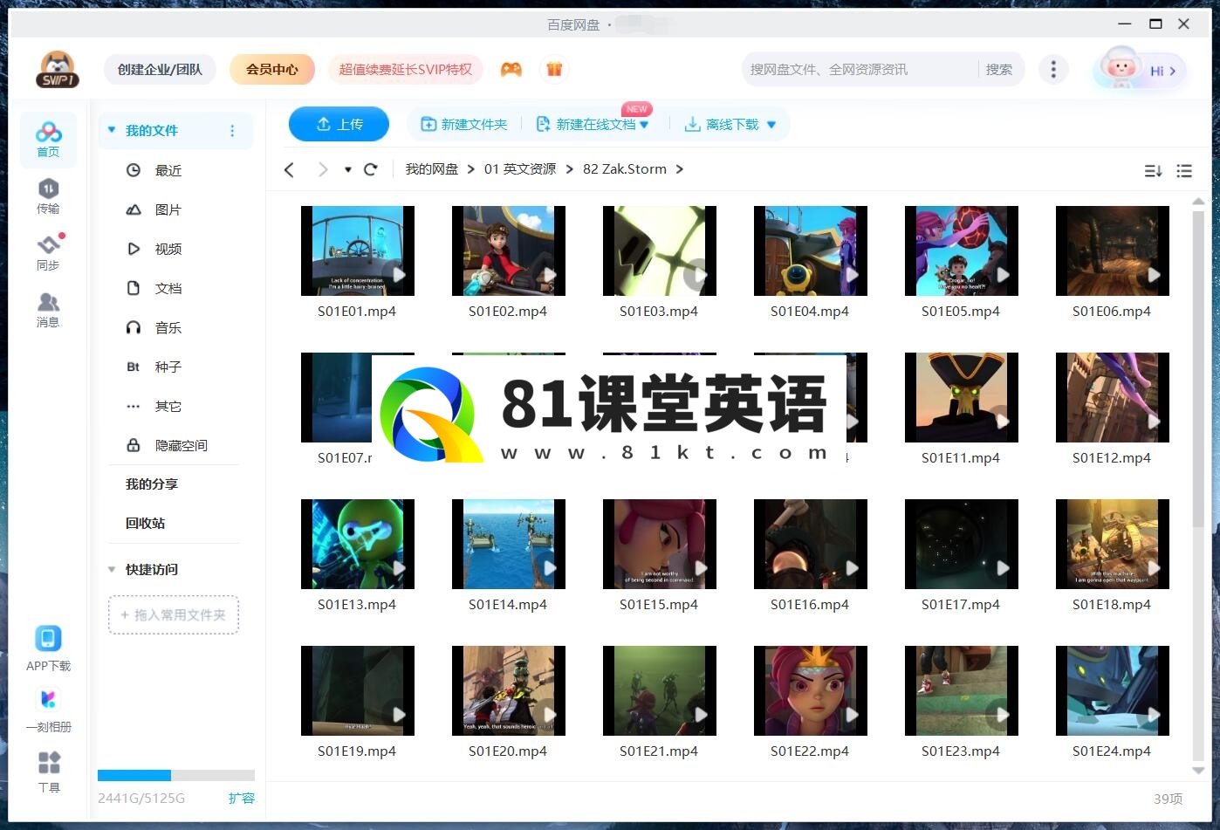Click the scrollbar up arrow
This screenshot has height=830, width=1220.
pos(1198,202)
